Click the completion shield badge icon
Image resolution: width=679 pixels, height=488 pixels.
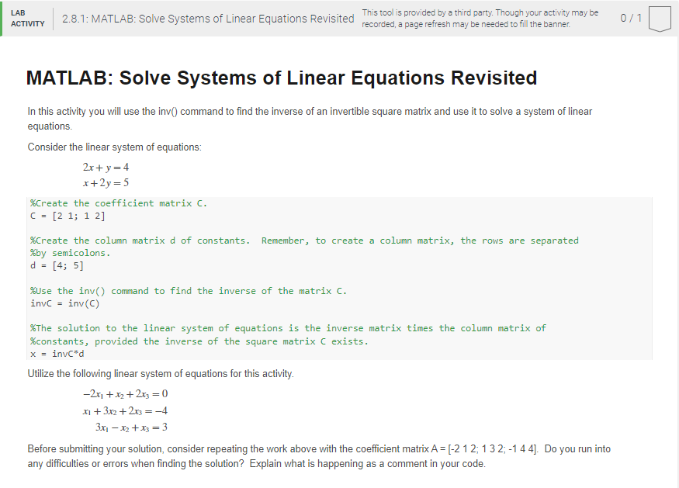(x=659, y=17)
